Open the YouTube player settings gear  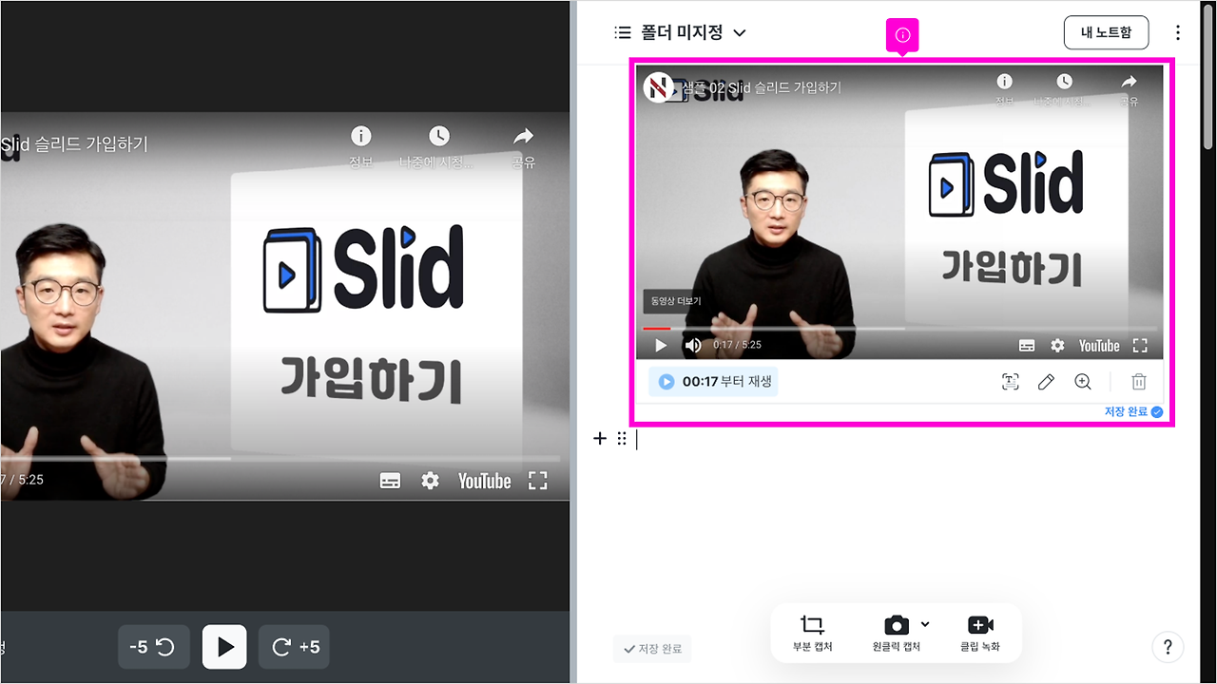click(x=1057, y=345)
